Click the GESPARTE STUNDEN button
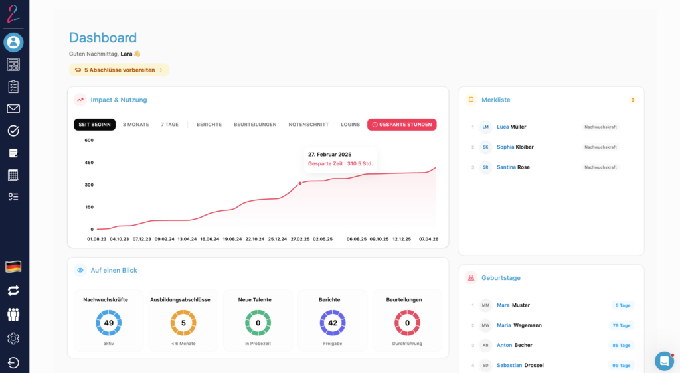The image size is (680, 373). [402, 125]
